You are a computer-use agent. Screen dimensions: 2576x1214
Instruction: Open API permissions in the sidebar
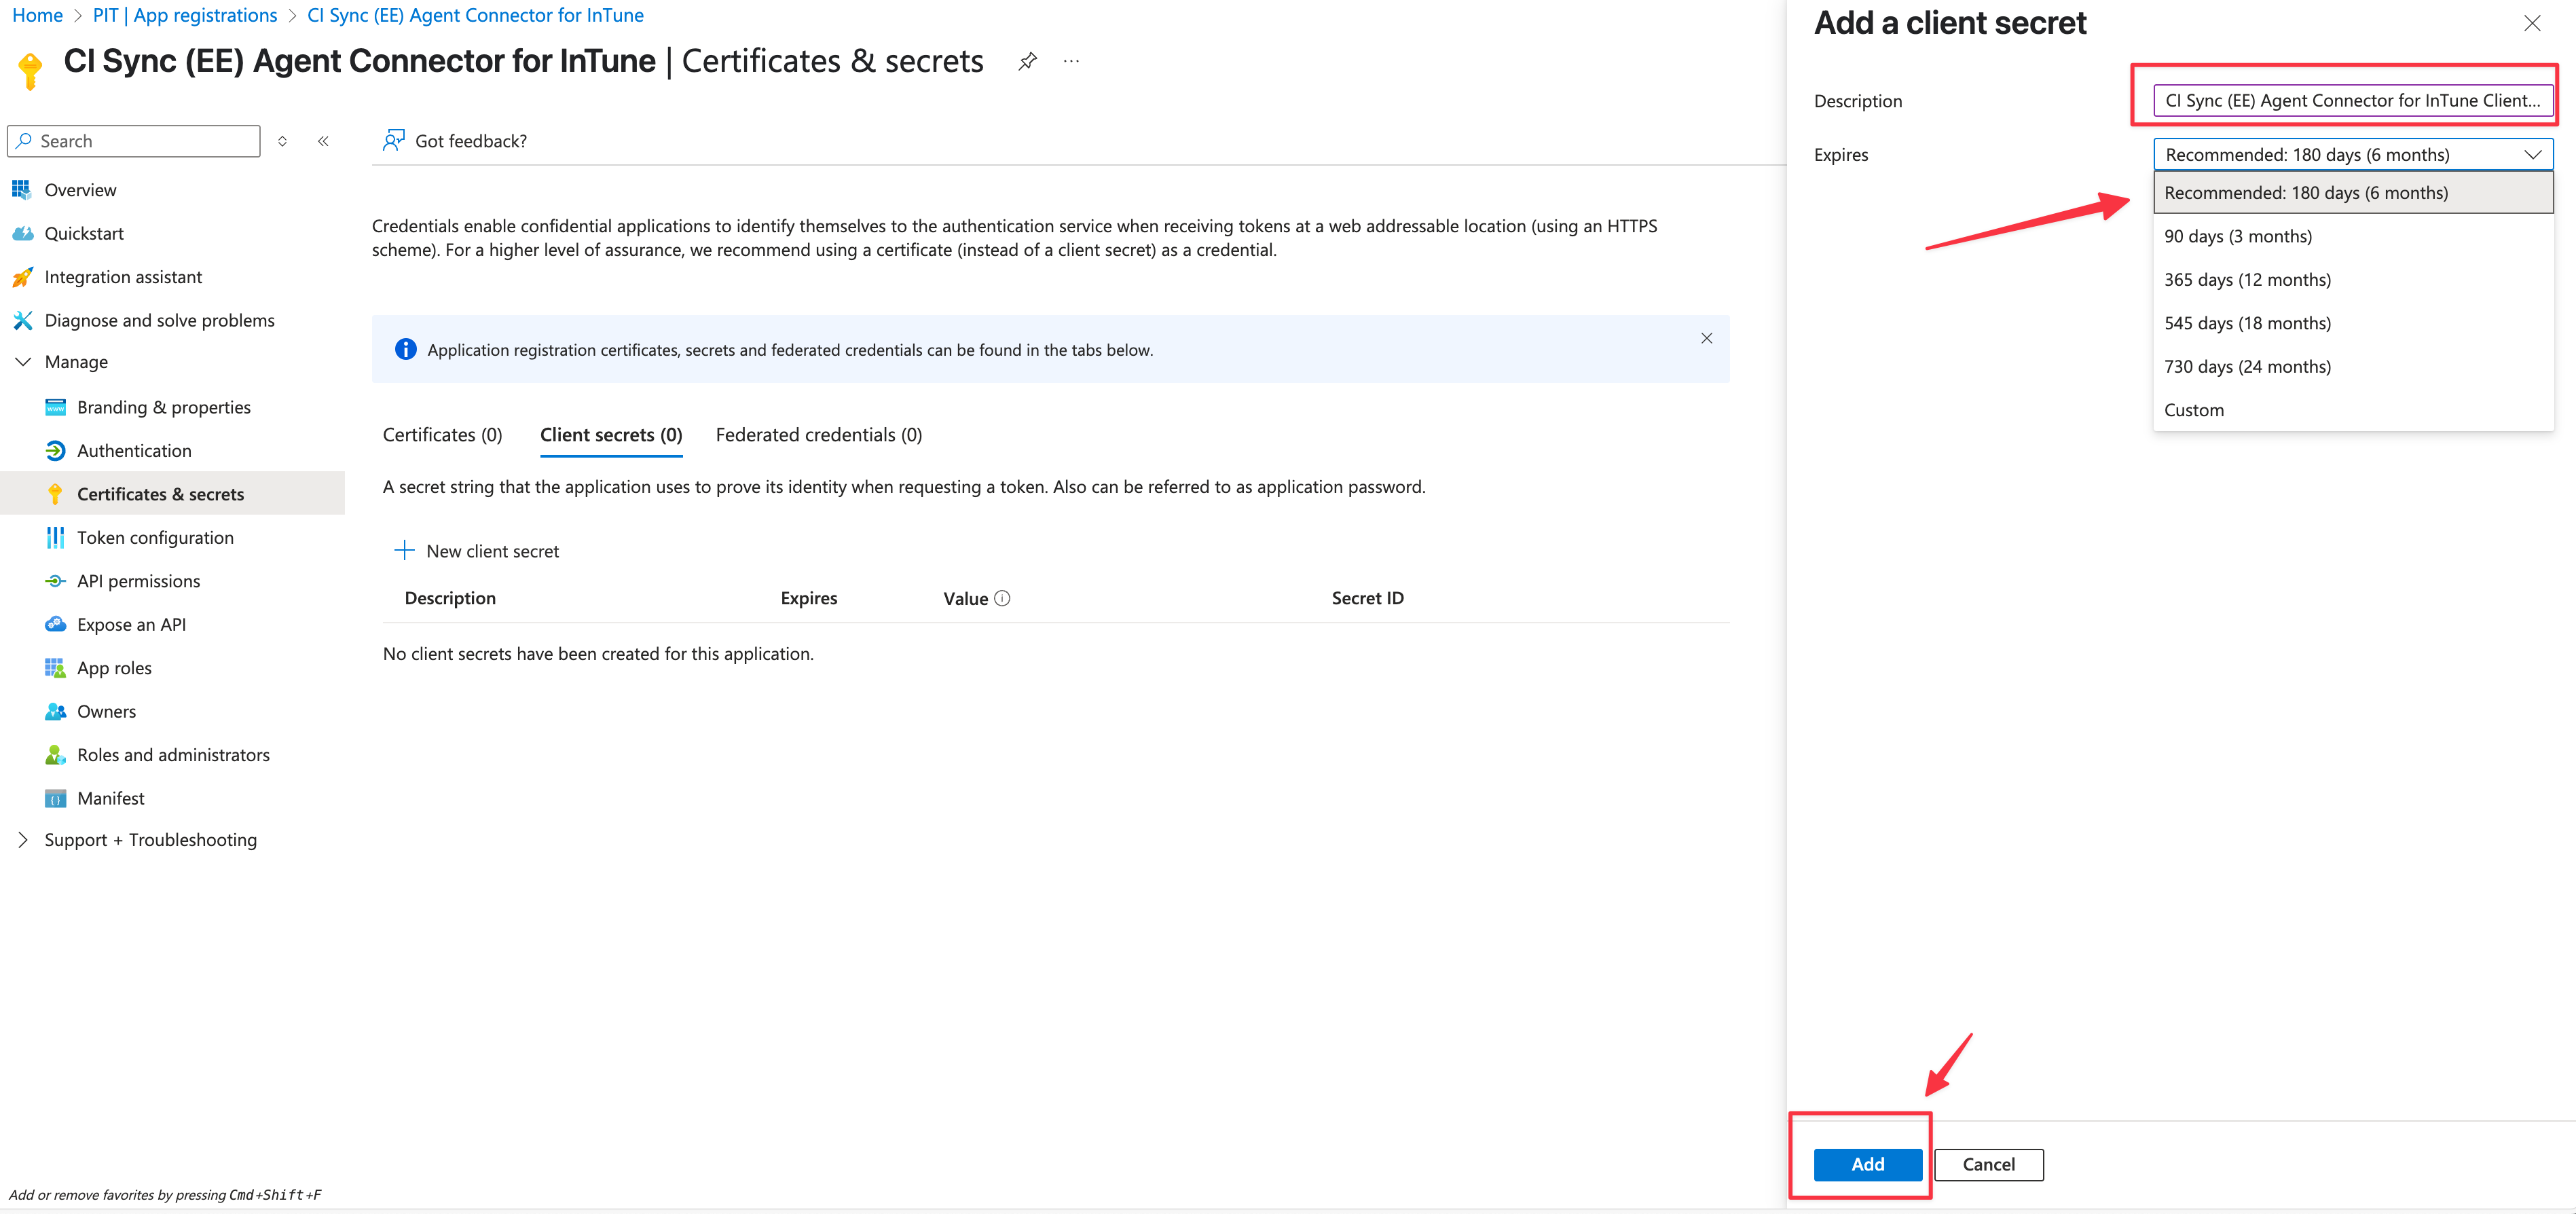[138, 581]
